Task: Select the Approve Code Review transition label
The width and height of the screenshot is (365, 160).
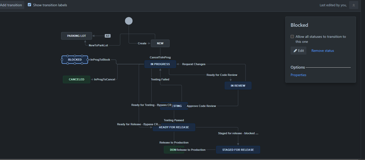Action: [201, 106]
